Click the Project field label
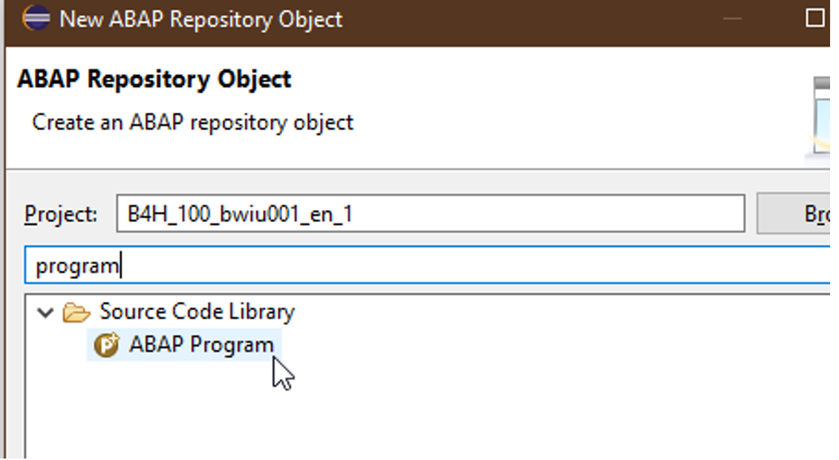 tap(60, 215)
